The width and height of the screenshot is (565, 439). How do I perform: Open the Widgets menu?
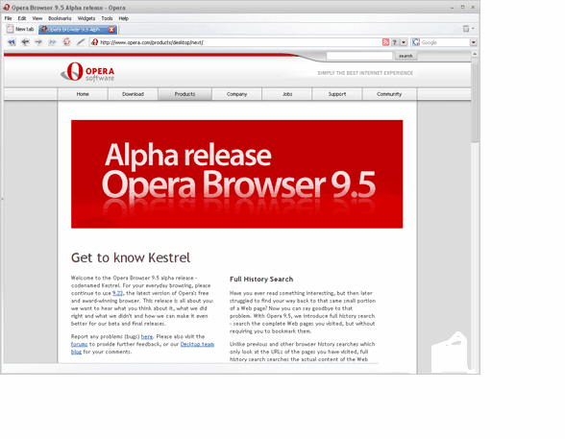tap(86, 18)
